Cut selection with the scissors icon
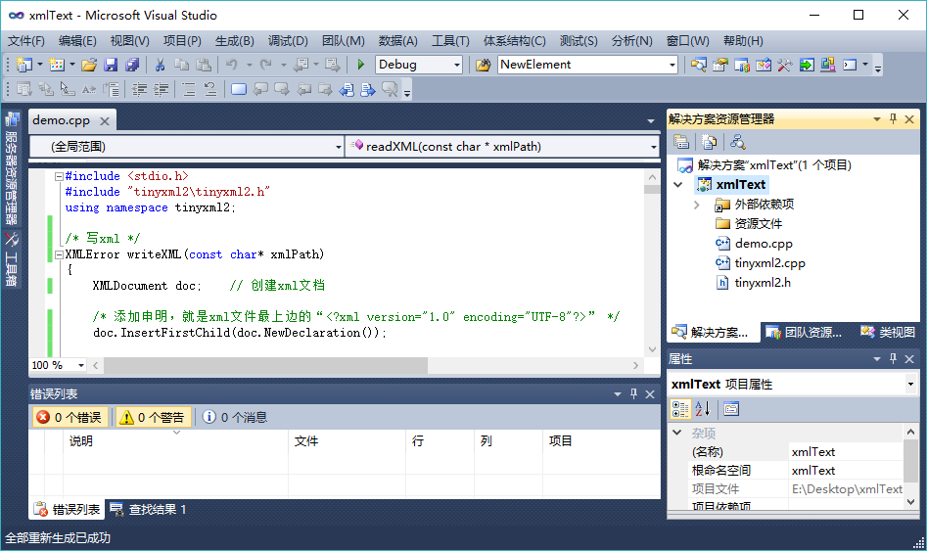 click(160, 65)
